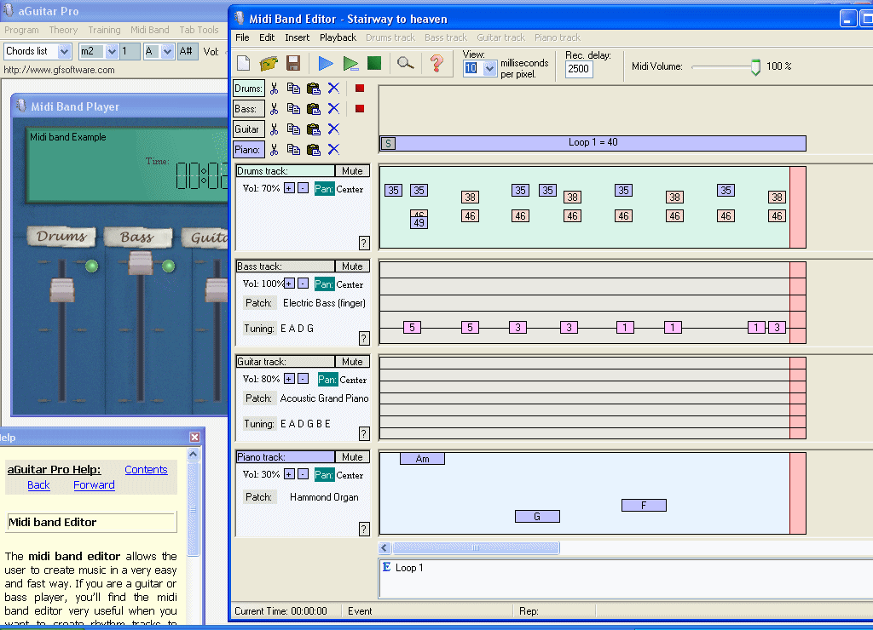The image size is (873, 630).
Task: Increase Drums track volume with plus
Action: point(289,188)
